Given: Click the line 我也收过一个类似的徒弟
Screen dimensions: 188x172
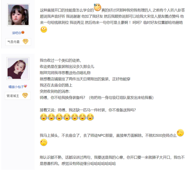Looking at the screenshot, I should pyautogui.click(x=60, y=61).
